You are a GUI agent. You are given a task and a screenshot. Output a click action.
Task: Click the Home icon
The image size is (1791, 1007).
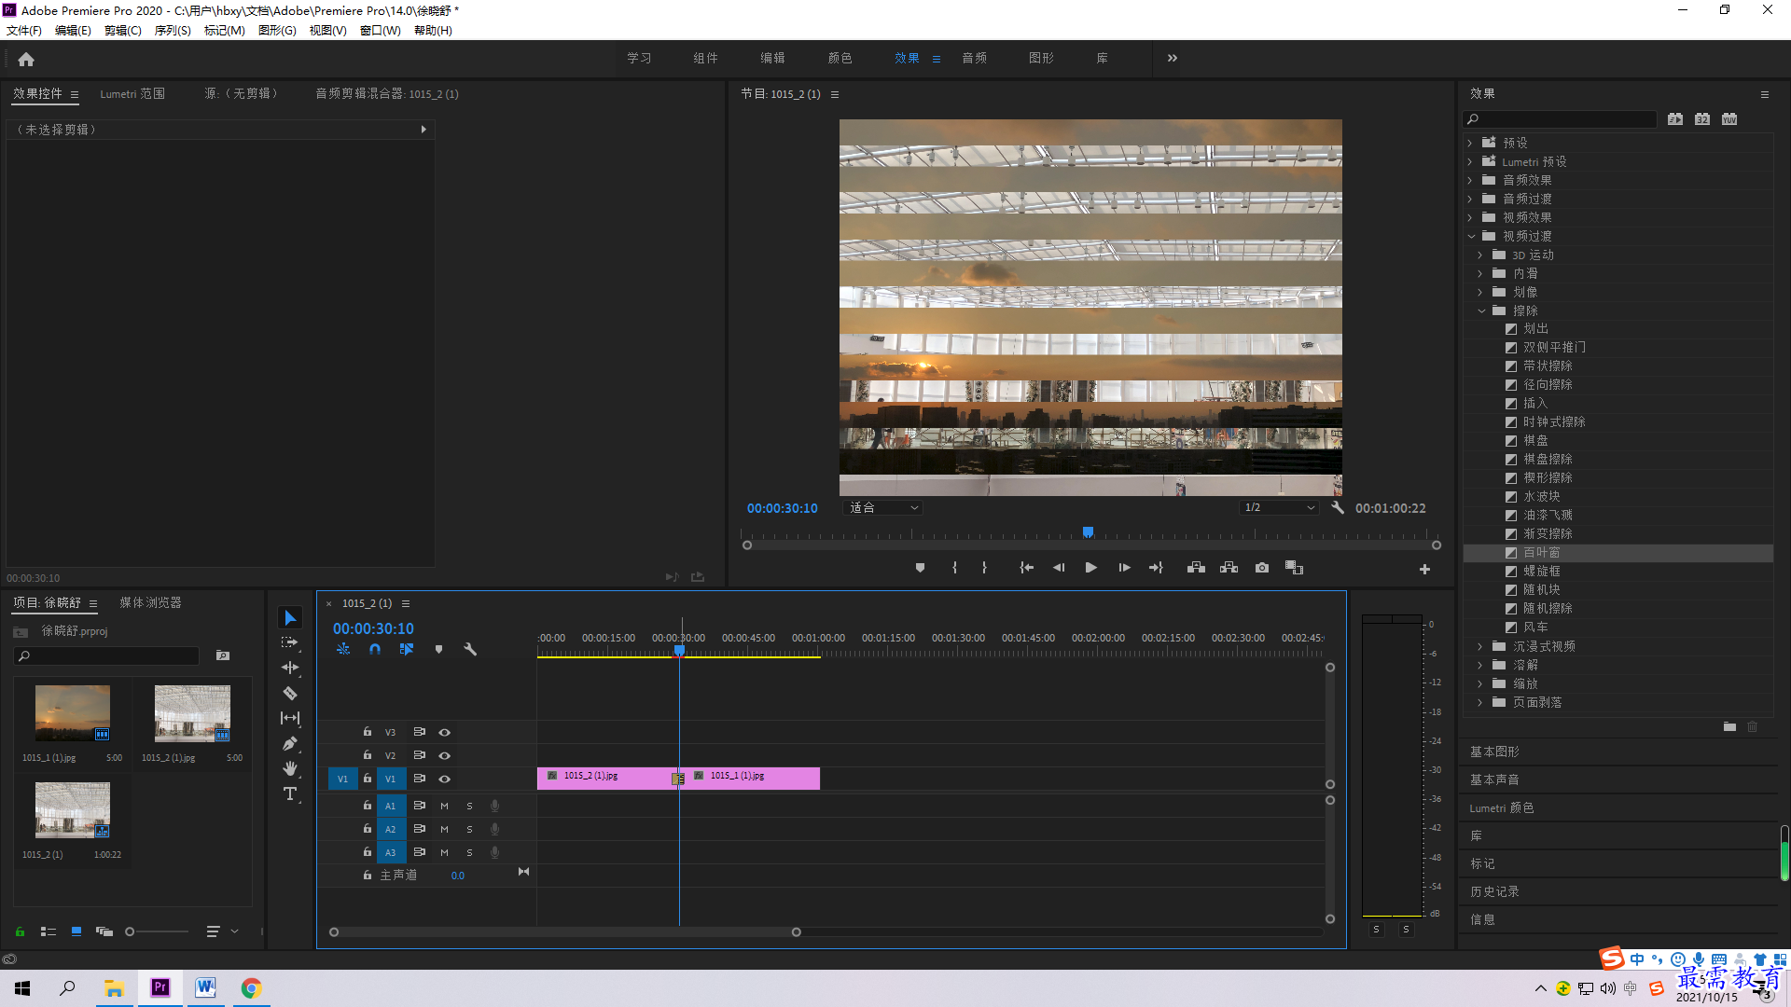coord(26,59)
